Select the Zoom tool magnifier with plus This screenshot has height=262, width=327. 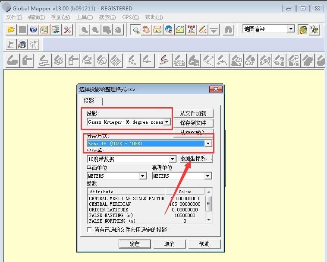click(135, 29)
